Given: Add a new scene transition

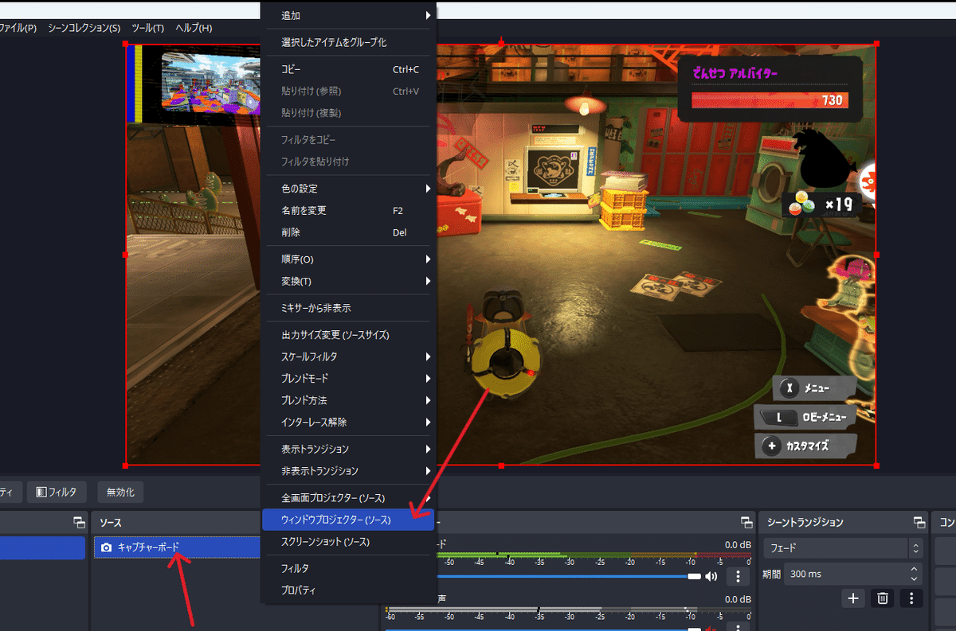Looking at the screenshot, I should tap(853, 598).
